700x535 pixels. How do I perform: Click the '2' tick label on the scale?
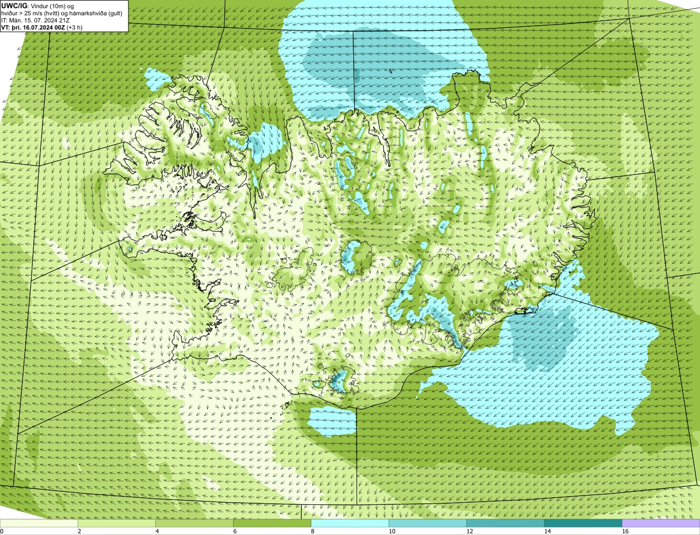click(x=79, y=531)
